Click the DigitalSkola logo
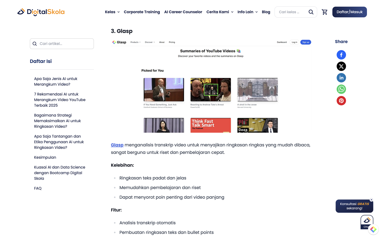The image size is (384, 240). pyautogui.click(x=41, y=12)
